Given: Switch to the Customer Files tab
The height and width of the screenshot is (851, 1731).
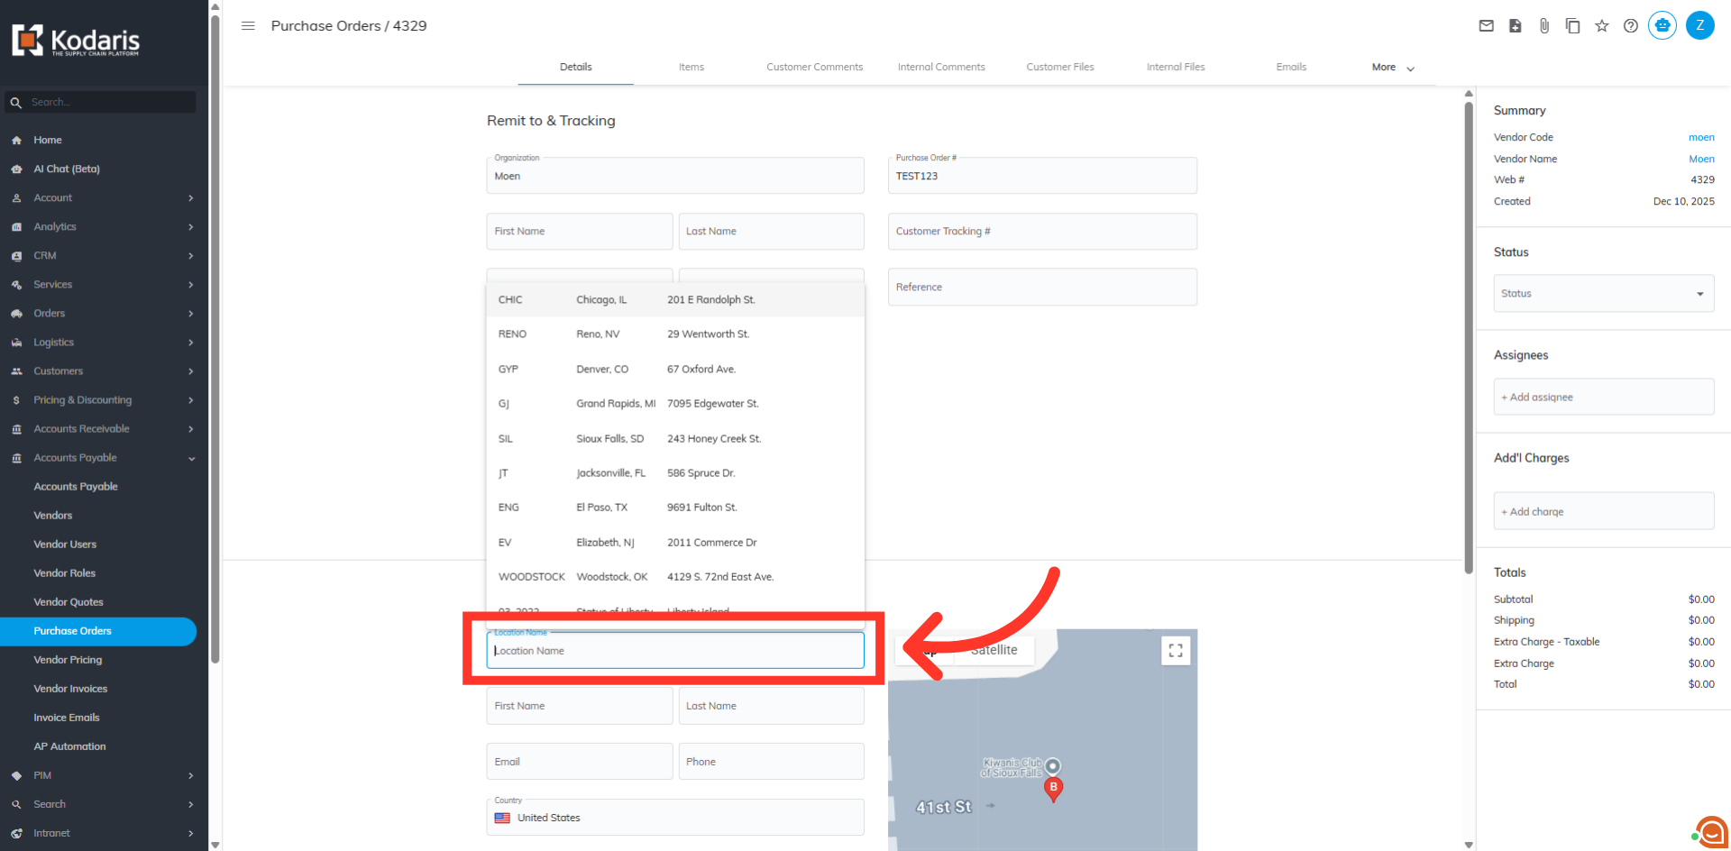Looking at the screenshot, I should coord(1060,68).
